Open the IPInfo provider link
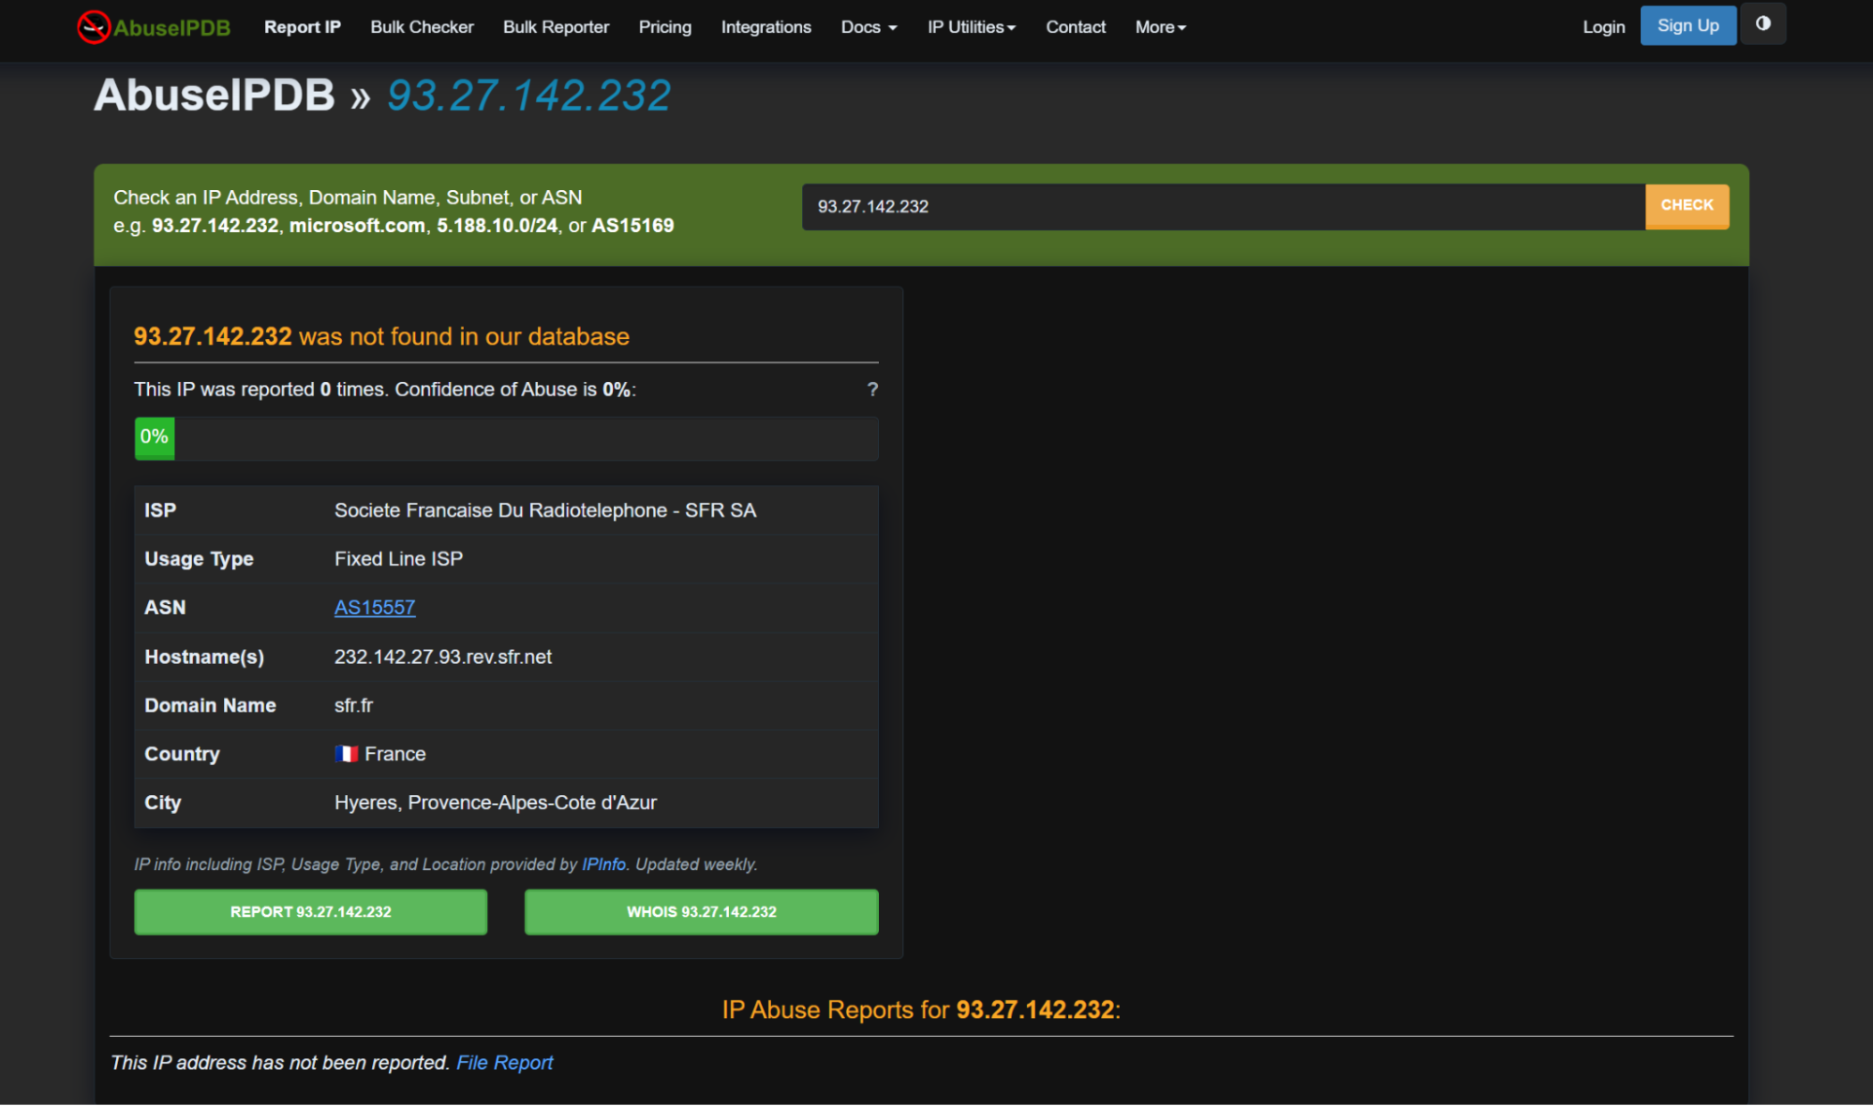 point(603,864)
